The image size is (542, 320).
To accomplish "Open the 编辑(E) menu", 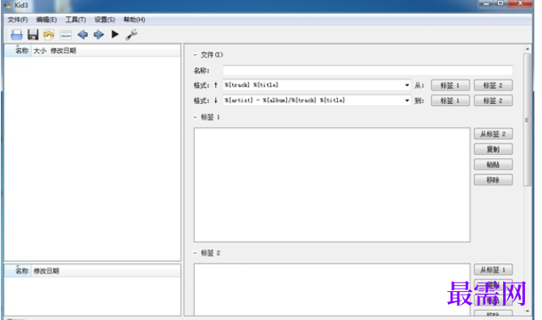I will (47, 19).
